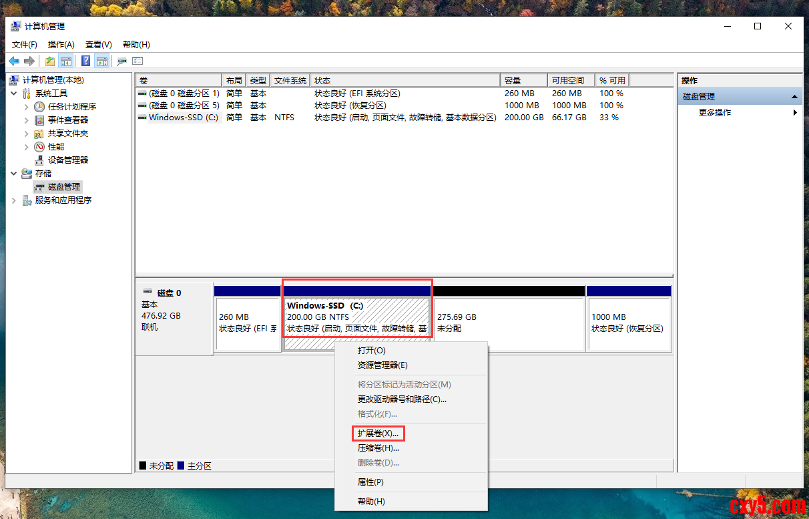Choose 压缩卷(H)... from context menu

tap(378, 448)
